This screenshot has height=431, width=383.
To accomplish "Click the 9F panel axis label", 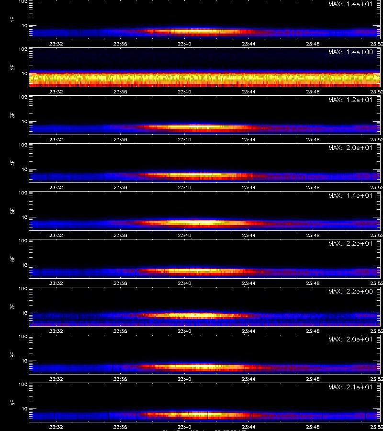I will pos(12,402).
